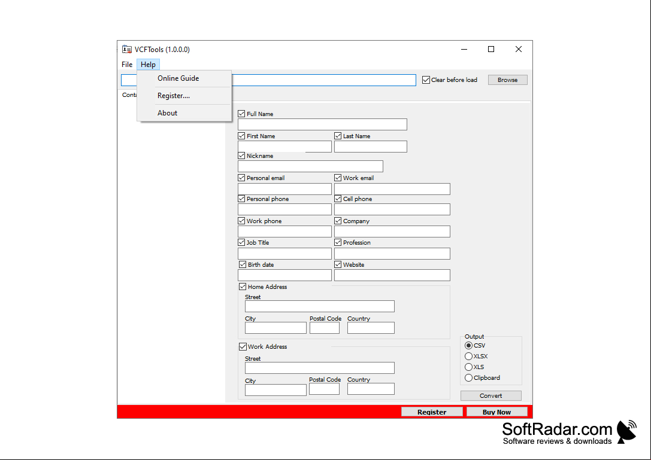The height and width of the screenshot is (460, 651).
Task: Select About in the Help menu
Action: point(167,113)
